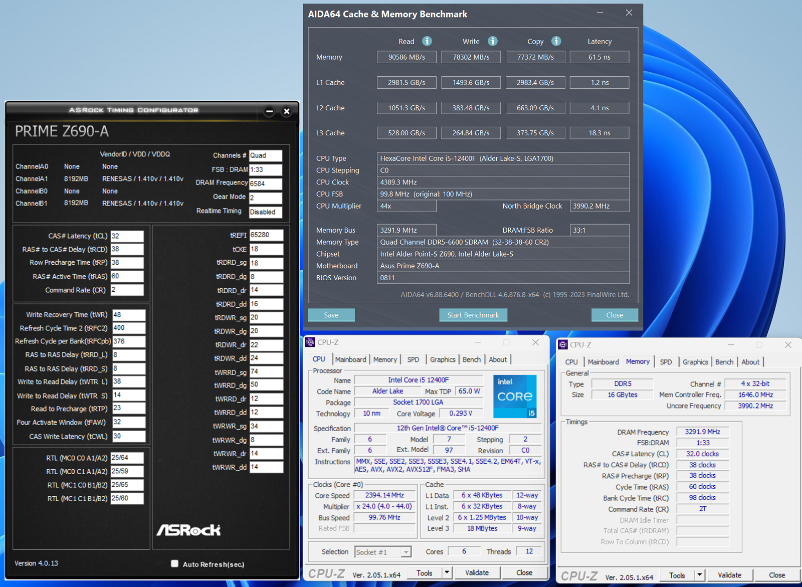802x587 pixels.
Task: Expand Tools dropdown arrow in left CPU-Z
Action: pyautogui.click(x=447, y=572)
